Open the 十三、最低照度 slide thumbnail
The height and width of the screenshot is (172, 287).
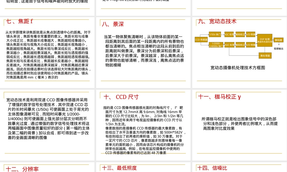click(x=143, y=167)
